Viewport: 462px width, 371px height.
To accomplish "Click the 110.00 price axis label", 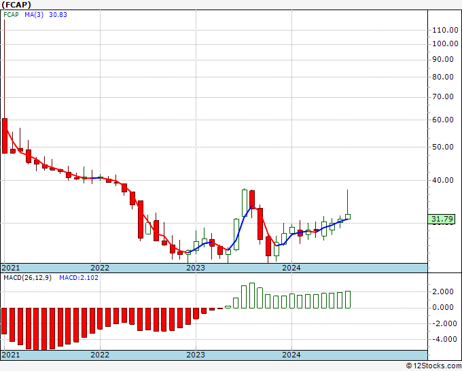I will [445, 30].
